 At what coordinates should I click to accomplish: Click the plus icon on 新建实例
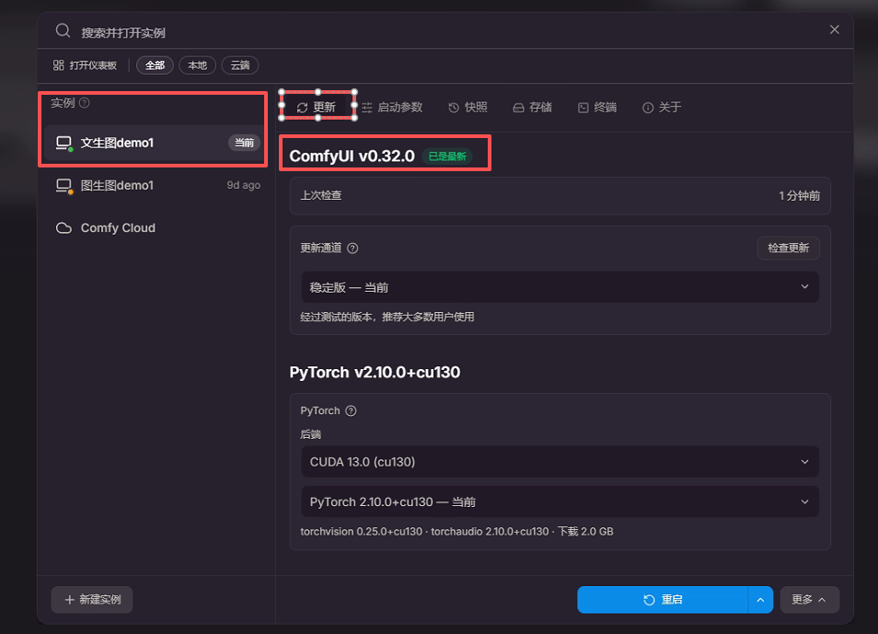tap(69, 600)
